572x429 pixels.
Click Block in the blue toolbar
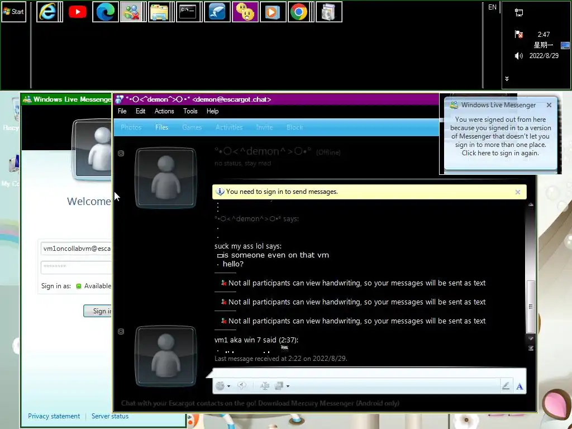[295, 127]
